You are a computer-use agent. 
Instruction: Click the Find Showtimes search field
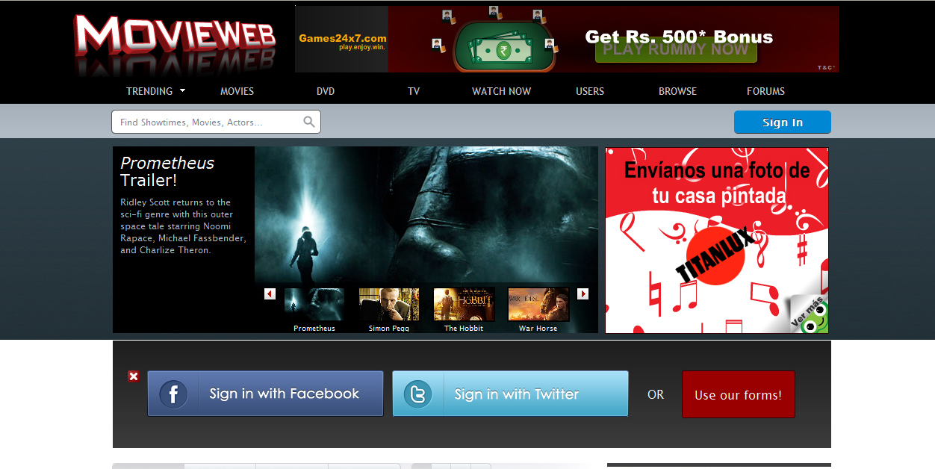[x=216, y=122]
